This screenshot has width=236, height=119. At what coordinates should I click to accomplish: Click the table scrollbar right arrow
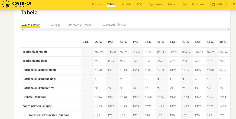[x=229, y=29]
